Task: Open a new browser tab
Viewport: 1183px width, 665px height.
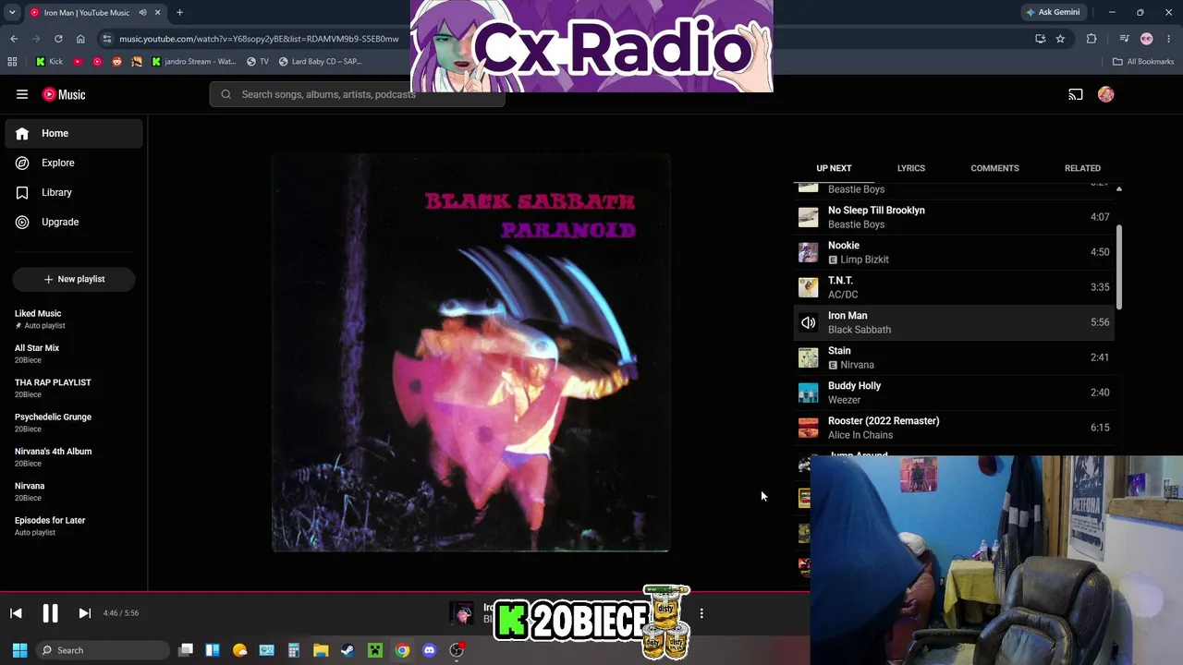Action: coord(179,13)
